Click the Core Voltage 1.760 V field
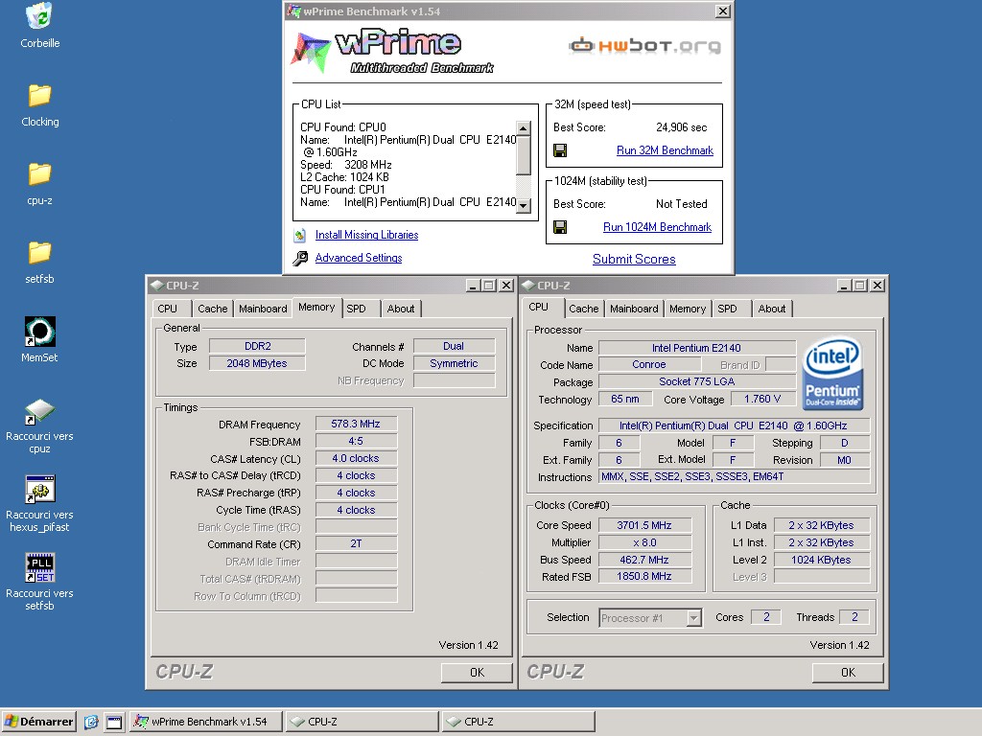The width and height of the screenshot is (982, 736). (x=762, y=399)
